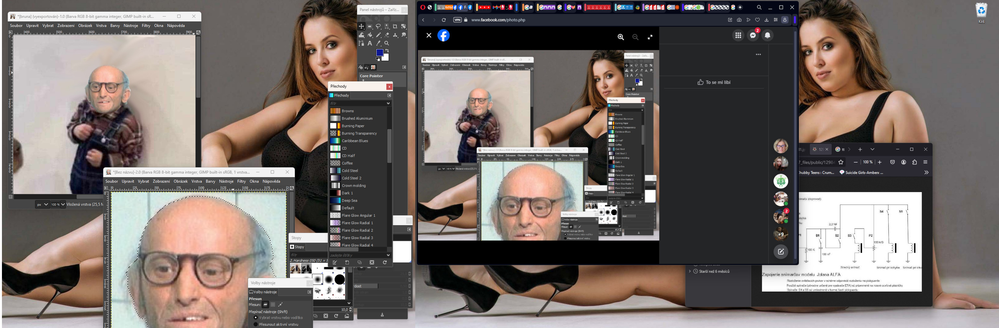Viewport: 999px width, 328px height.
Task: Click duplicate gradient icon in Přechody panel
Action: coord(359,262)
